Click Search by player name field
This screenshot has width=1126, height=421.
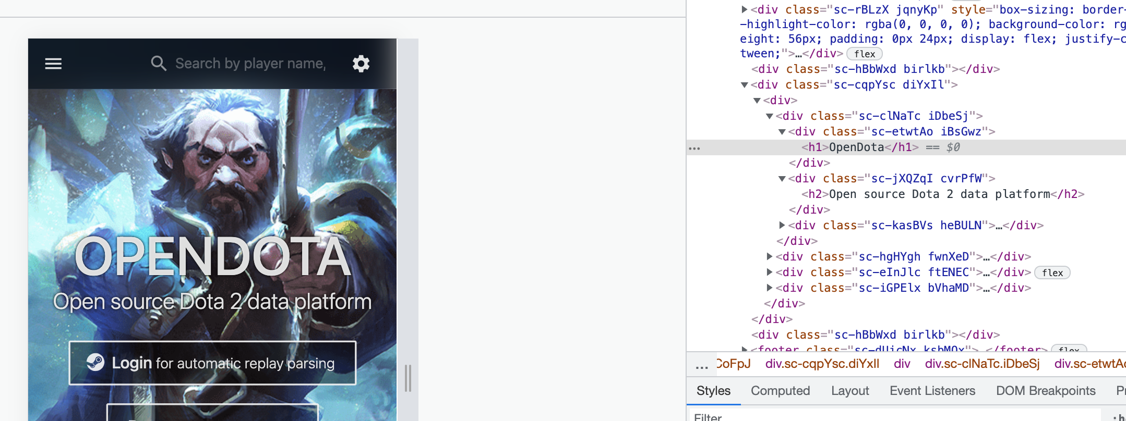(250, 64)
